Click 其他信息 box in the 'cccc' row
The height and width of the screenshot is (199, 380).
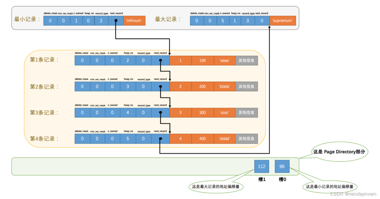(247, 113)
